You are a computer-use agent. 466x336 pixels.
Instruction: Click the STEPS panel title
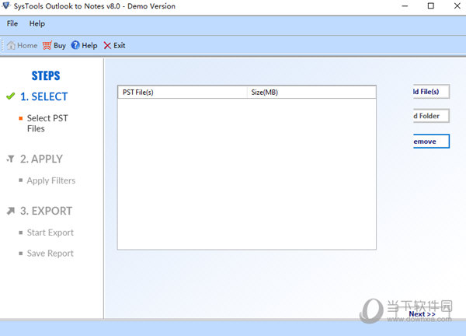[x=46, y=76]
